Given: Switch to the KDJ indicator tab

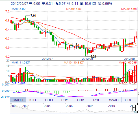Looking at the screenshot, I should (32, 100).
